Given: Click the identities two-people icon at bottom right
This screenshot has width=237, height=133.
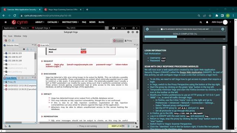Looking at the screenshot, I should click(x=137, y=126).
